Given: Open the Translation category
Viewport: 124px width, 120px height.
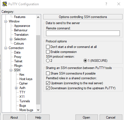Looking at the screenshot, I should 21,35.
